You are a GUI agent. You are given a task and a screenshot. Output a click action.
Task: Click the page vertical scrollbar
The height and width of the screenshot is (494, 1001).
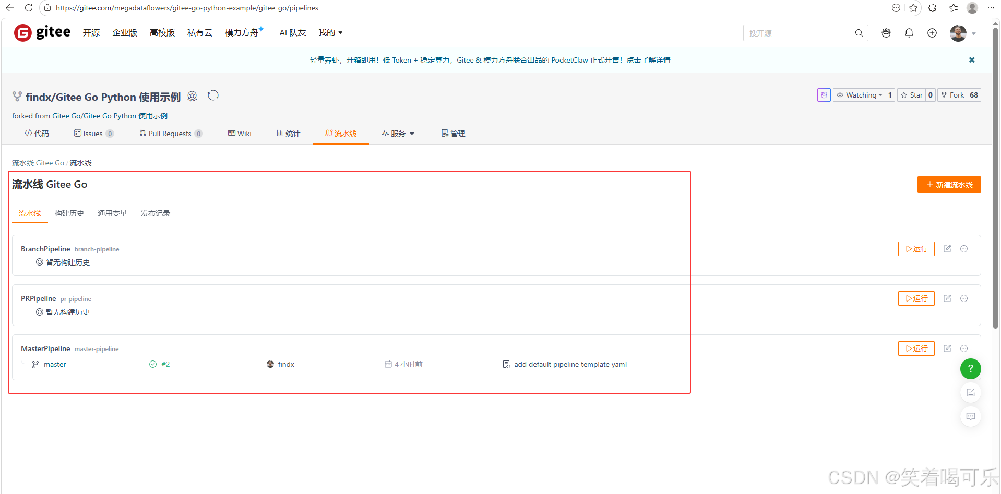(x=995, y=177)
